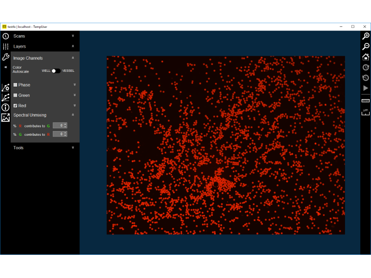
Task: Zoom in with the magnifier plus icon
Action: click(x=366, y=36)
